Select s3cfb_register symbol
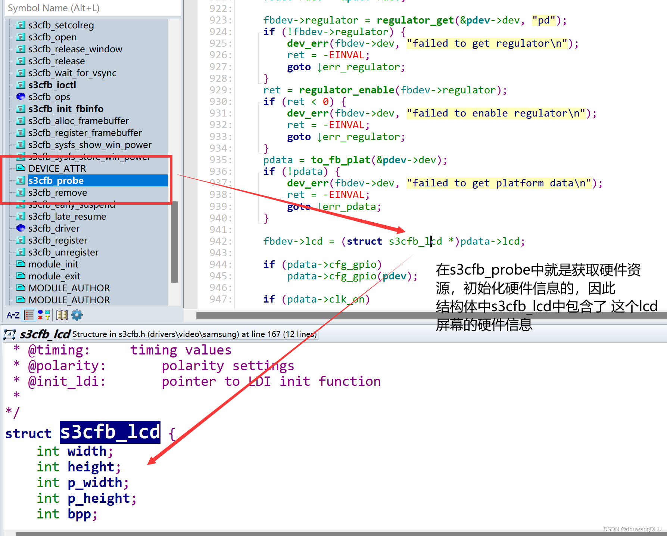Viewport: 667px width, 536px height. 57,241
